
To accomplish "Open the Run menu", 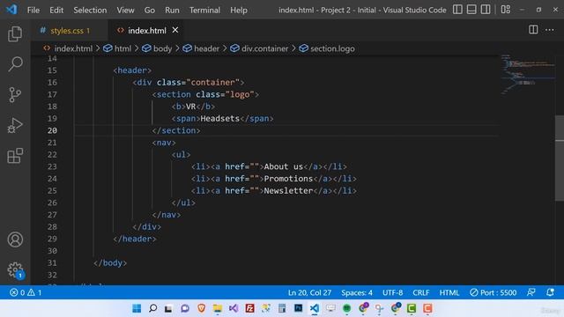I will point(172,10).
